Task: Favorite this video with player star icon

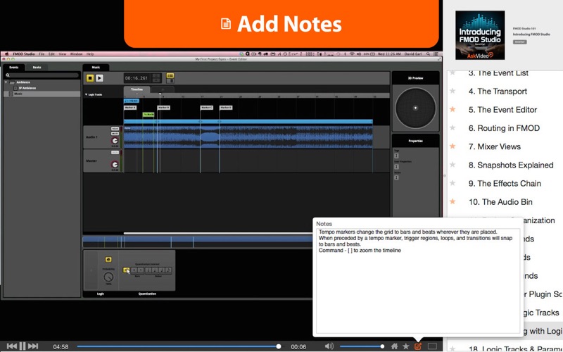Action: coord(406,346)
